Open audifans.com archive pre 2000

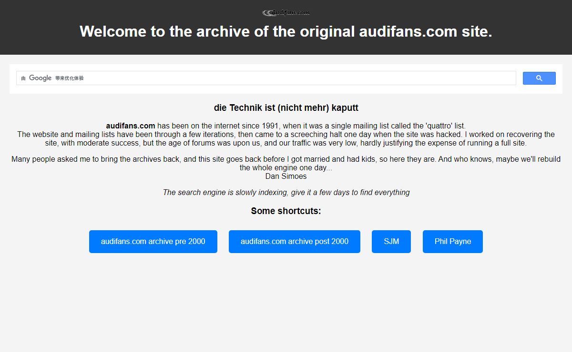[153, 242]
